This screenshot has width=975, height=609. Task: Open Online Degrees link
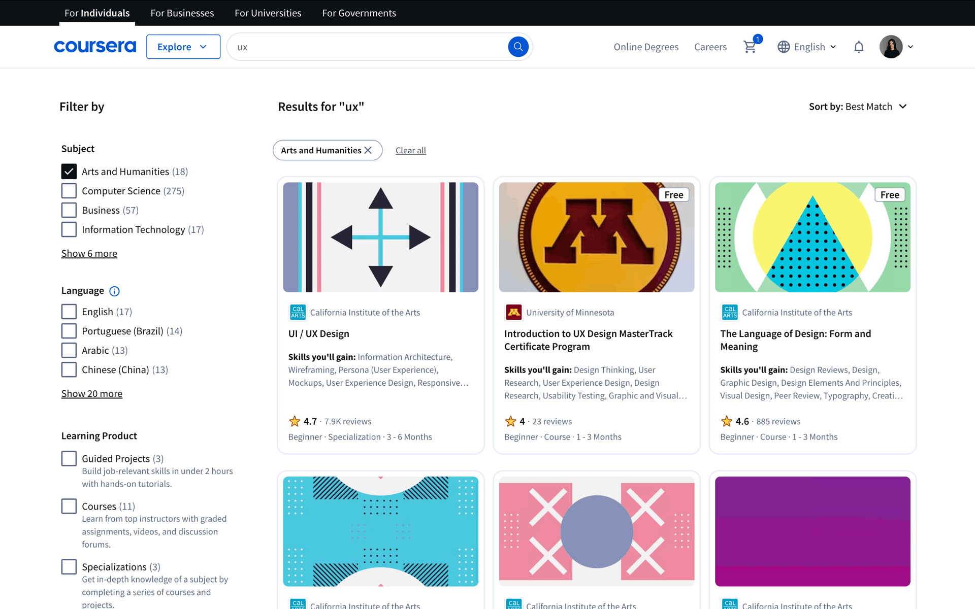coord(646,47)
